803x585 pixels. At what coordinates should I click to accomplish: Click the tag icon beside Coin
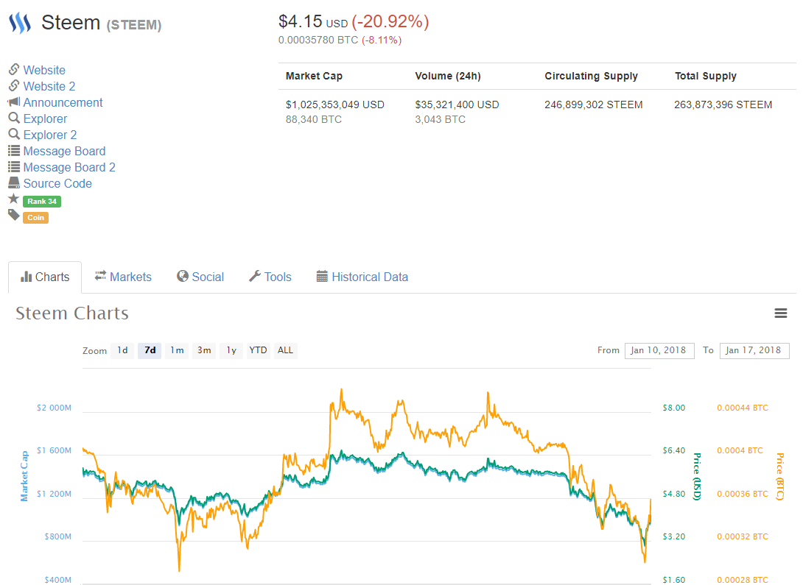pos(14,215)
